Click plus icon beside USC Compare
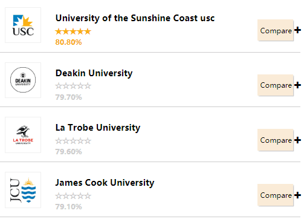 click(297, 30)
